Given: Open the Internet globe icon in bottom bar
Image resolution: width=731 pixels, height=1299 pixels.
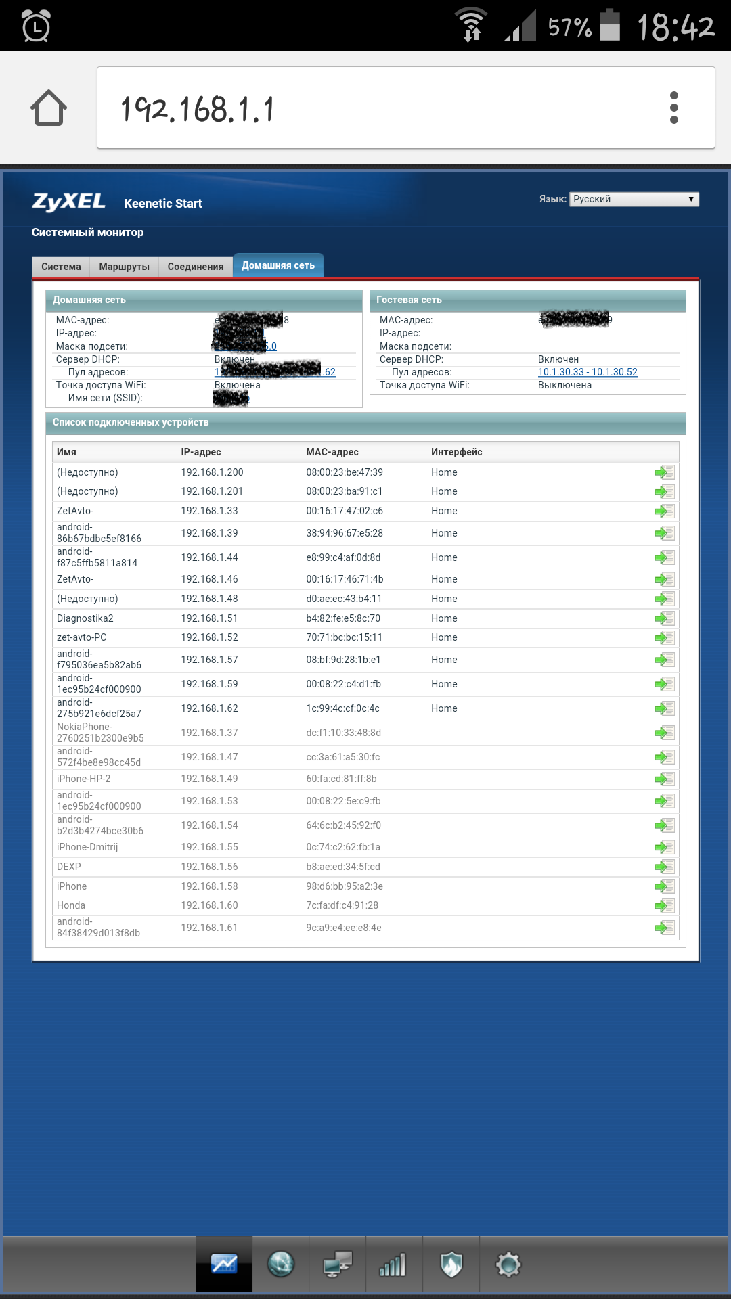Looking at the screenshot, I should [281, 1264].
